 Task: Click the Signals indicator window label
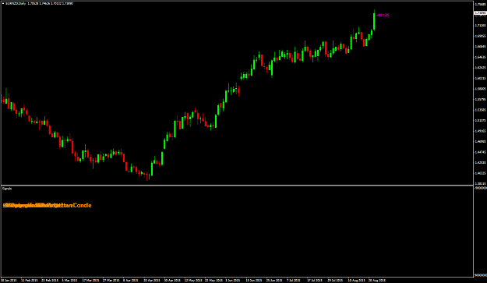[7, 189]
